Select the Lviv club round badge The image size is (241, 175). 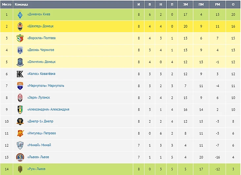[x=20, y=157]
